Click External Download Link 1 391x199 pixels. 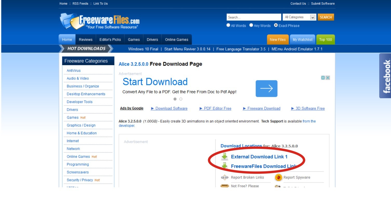(259, 157)
